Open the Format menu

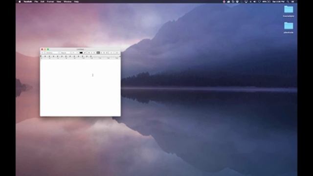tap(50, 1)
